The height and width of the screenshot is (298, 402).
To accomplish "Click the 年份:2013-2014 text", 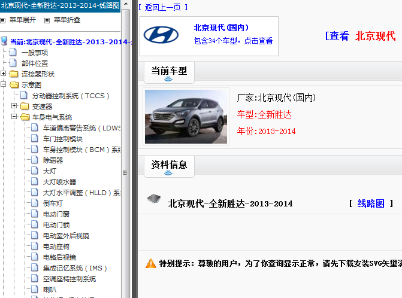I will tap(266, 131).
